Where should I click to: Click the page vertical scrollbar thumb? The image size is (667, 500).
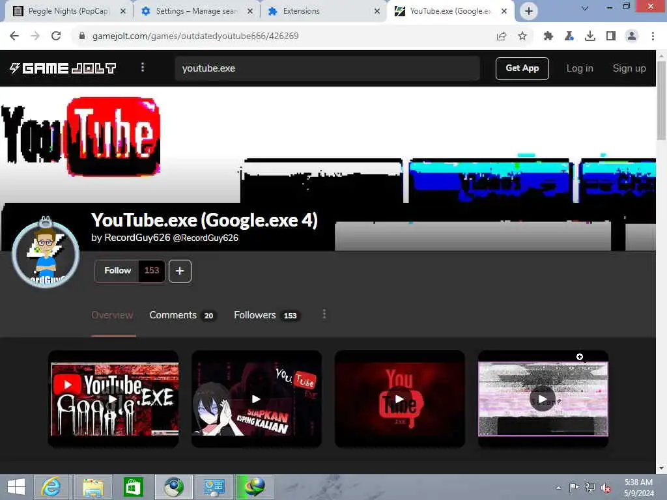tap(661, 100)
